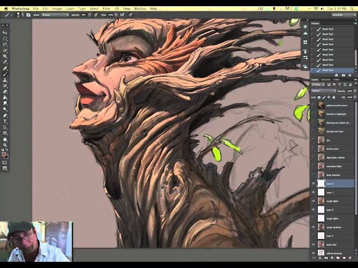Delete layer trash icon in Layers
Image resolution: width=358 pixels, height=268 pixels.
350,258
